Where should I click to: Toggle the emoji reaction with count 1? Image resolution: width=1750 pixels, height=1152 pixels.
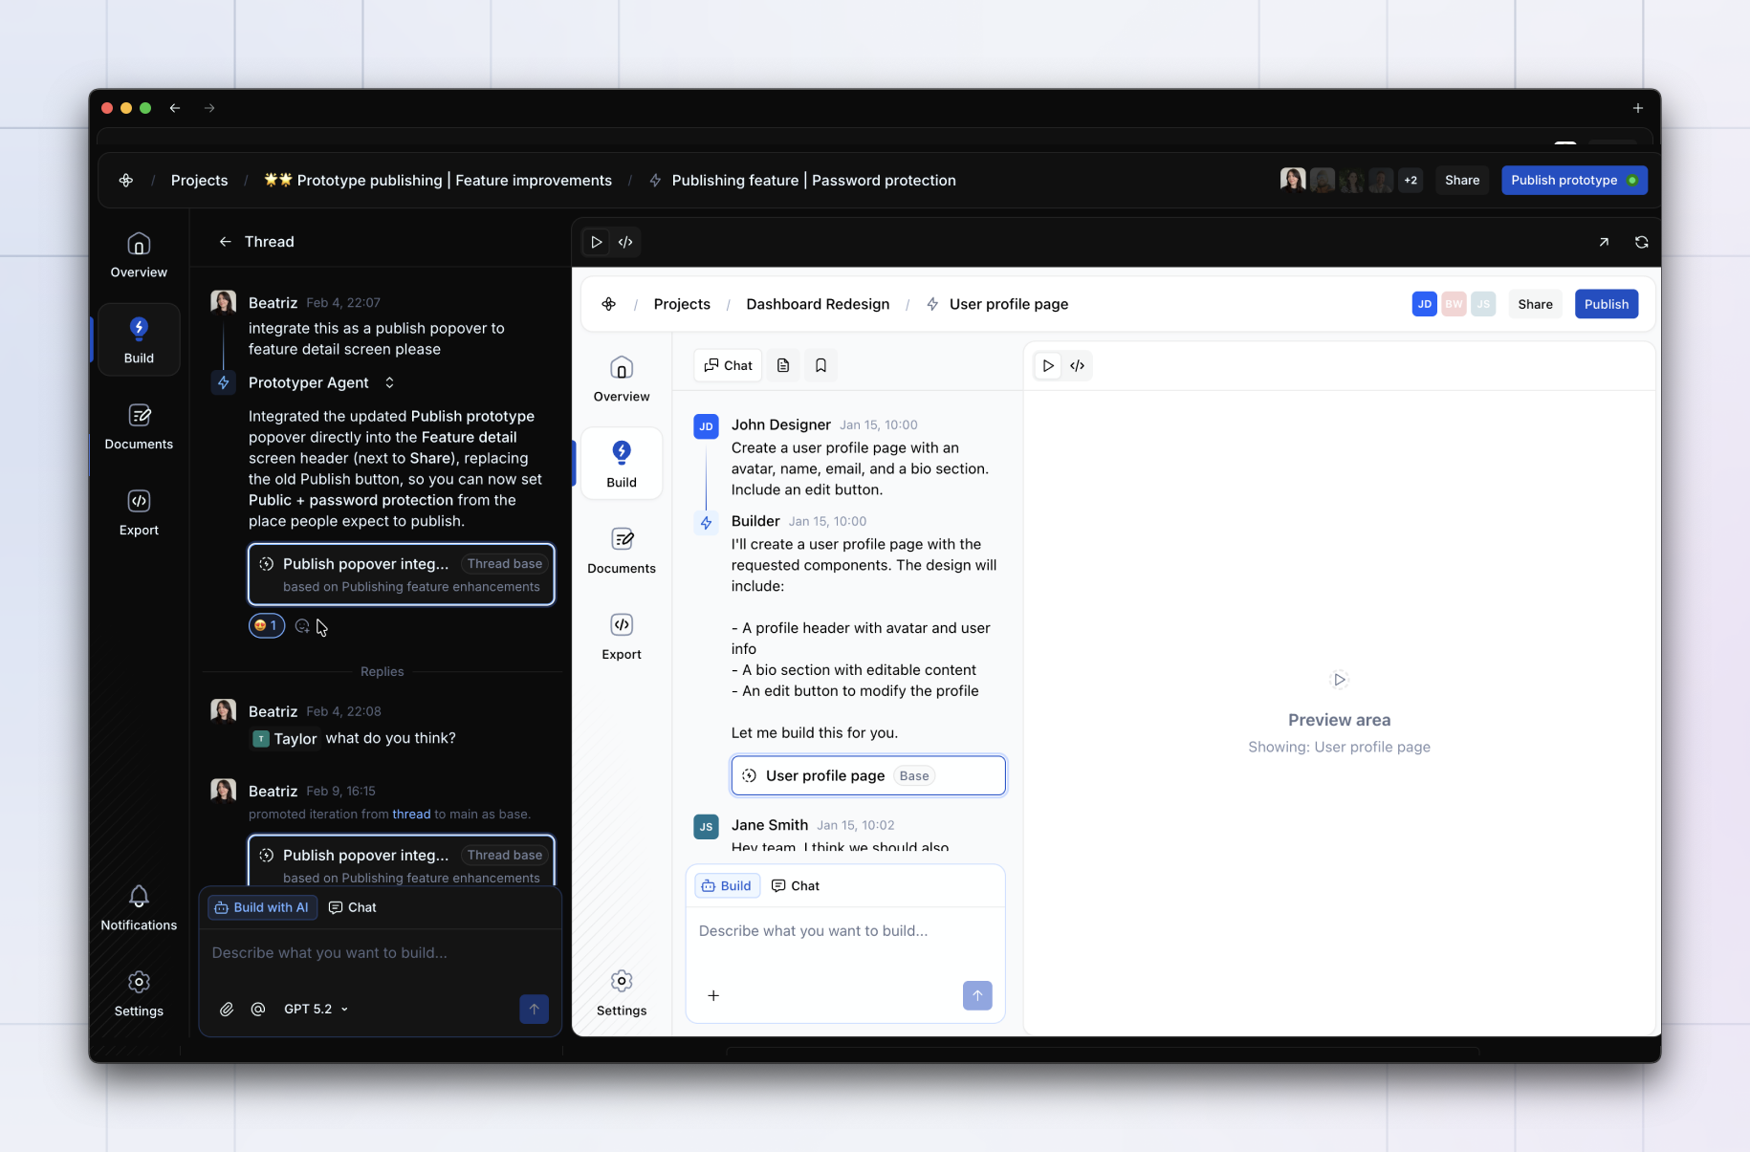pyautogui.click(x=267, y=625)
